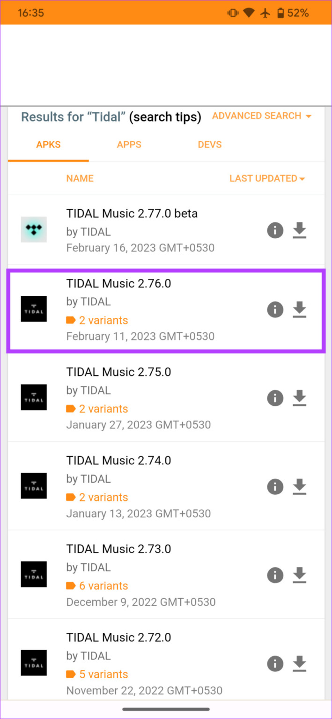Open 2 variants link under TIDAL 2.75.0
332x719 pixels.
[103, 409]
